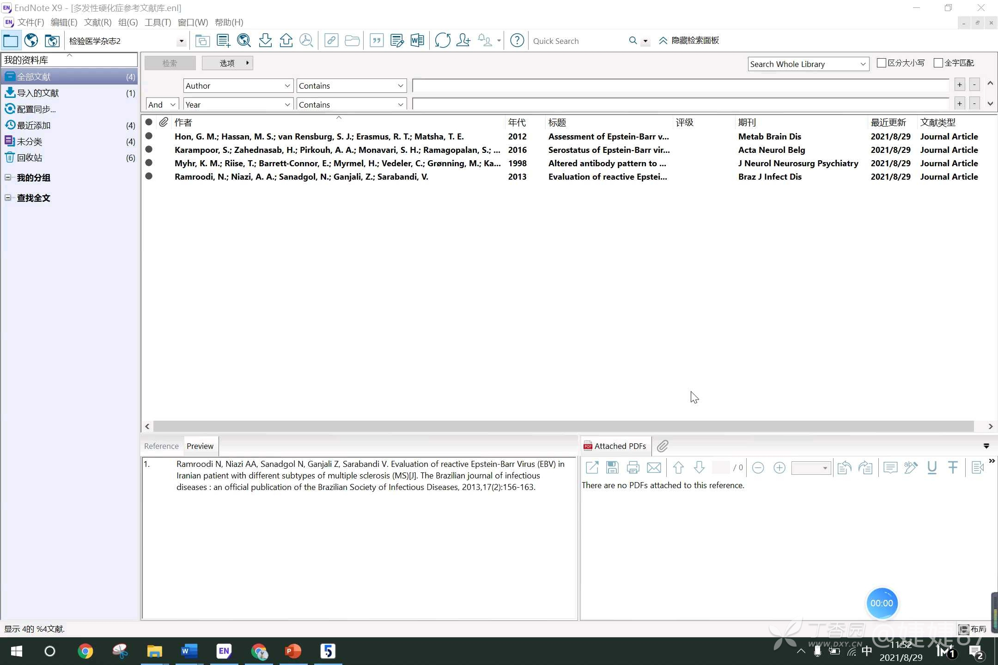Viewport: 998px width, 665px height.
Task: Click the New Reference toolbar icon
Action: coord(223,41)
